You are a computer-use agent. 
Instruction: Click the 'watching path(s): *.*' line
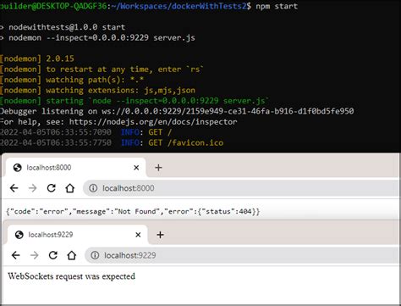pos(72,80)
